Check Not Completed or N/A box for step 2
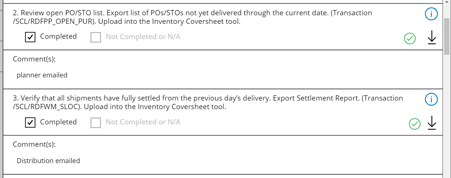Image resolution: width=451 pixels, height=178 pixels. (x=96, y=37)
